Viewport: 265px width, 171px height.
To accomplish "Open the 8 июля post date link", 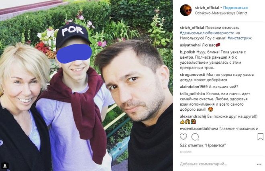I will pyautogui.click(x=185, y=152).
